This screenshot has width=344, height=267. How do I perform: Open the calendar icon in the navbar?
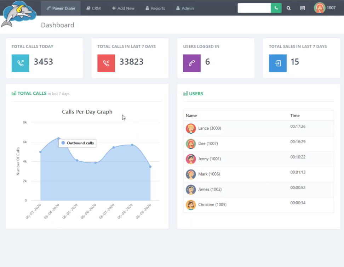(x=303, y=7)
